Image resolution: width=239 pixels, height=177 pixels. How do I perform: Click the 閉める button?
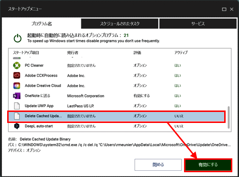pyautogui.click(x=158, y=165)
